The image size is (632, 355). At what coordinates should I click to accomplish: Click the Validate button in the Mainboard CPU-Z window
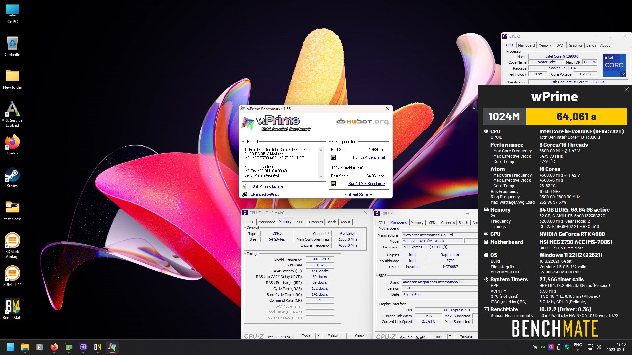[x=466, y=336]
